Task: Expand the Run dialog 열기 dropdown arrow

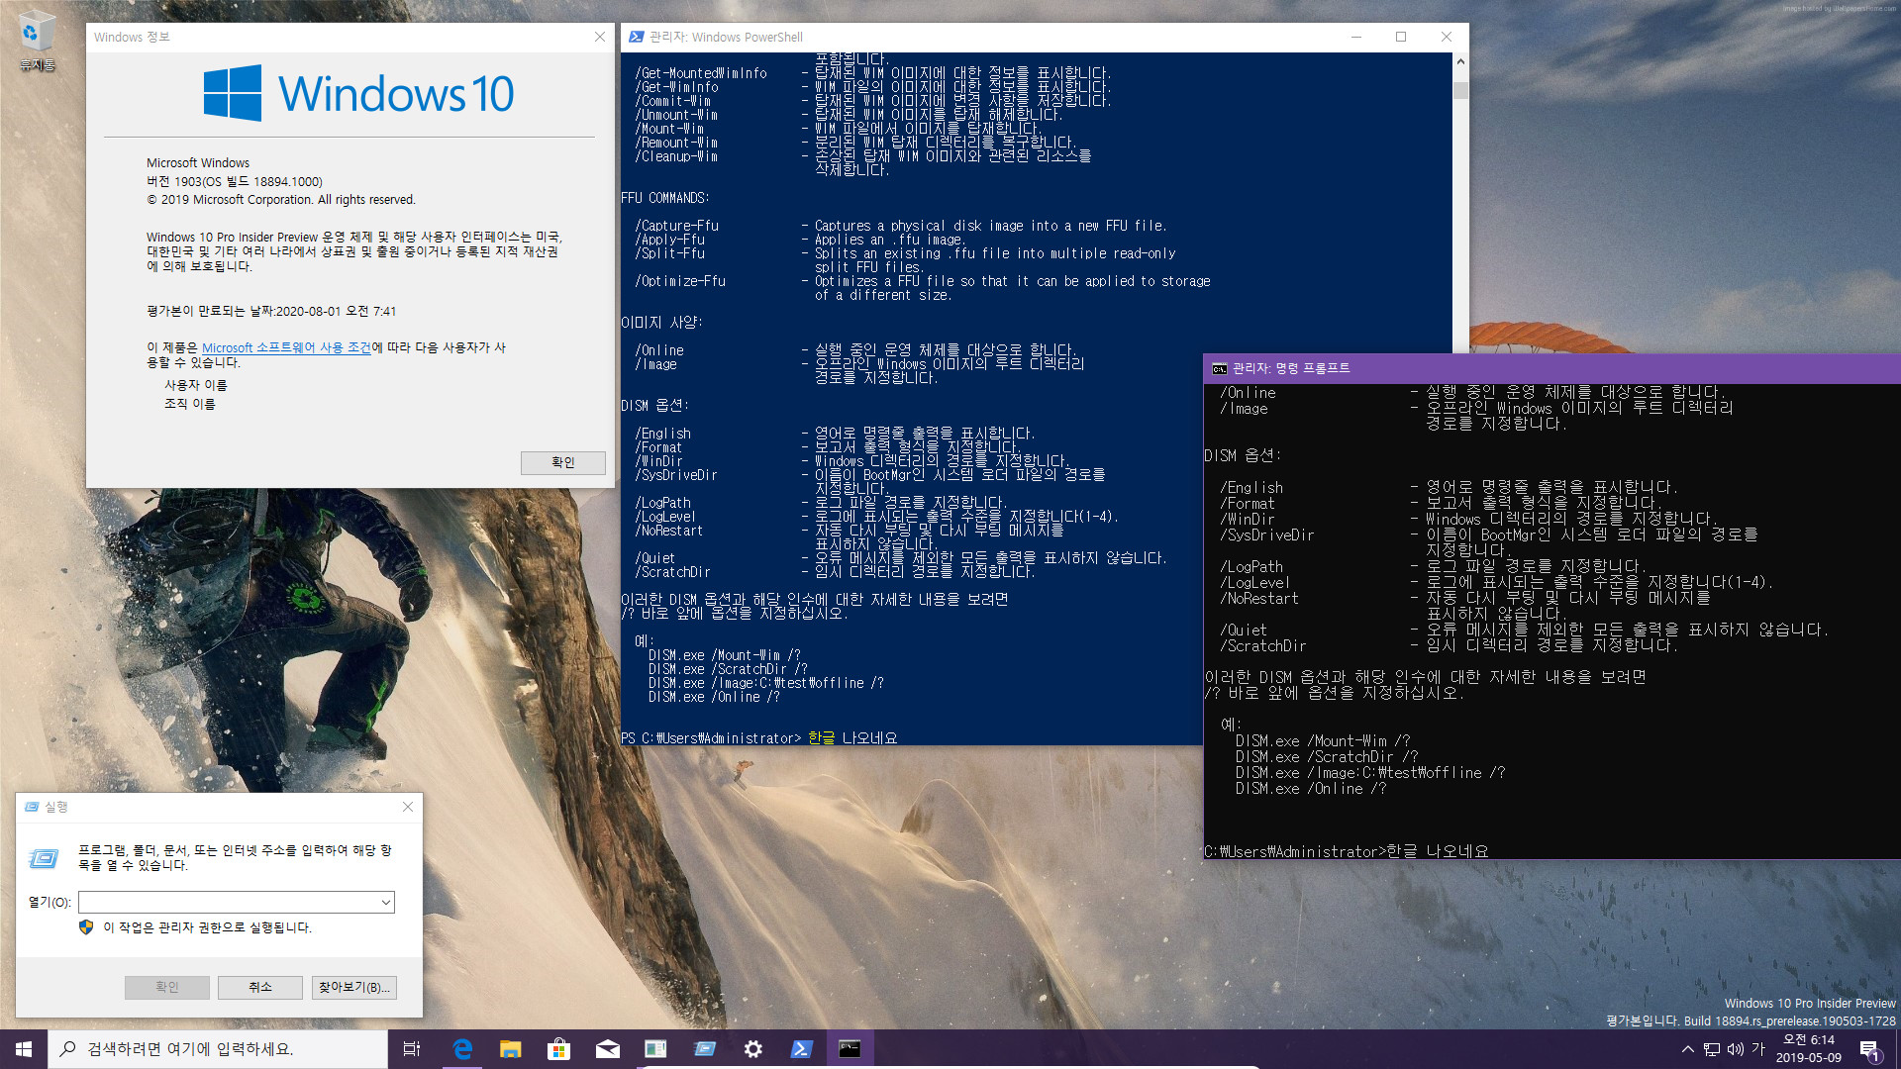Action: click(385, 902)
